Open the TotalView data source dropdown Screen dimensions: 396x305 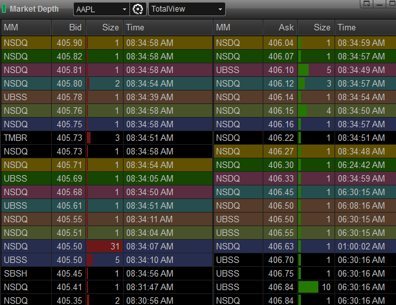pos(187,9)
